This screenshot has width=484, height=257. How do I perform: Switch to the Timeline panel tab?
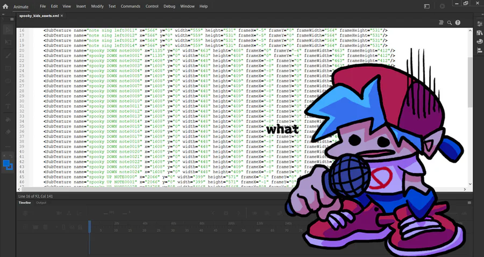tap(25, 203)
